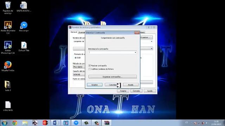Image resolution: width=225 pixels, height=126 pixels.
Task: Select the Adobe Photoshop CS6 desktop shortcut
Action: tap(8, 48)
